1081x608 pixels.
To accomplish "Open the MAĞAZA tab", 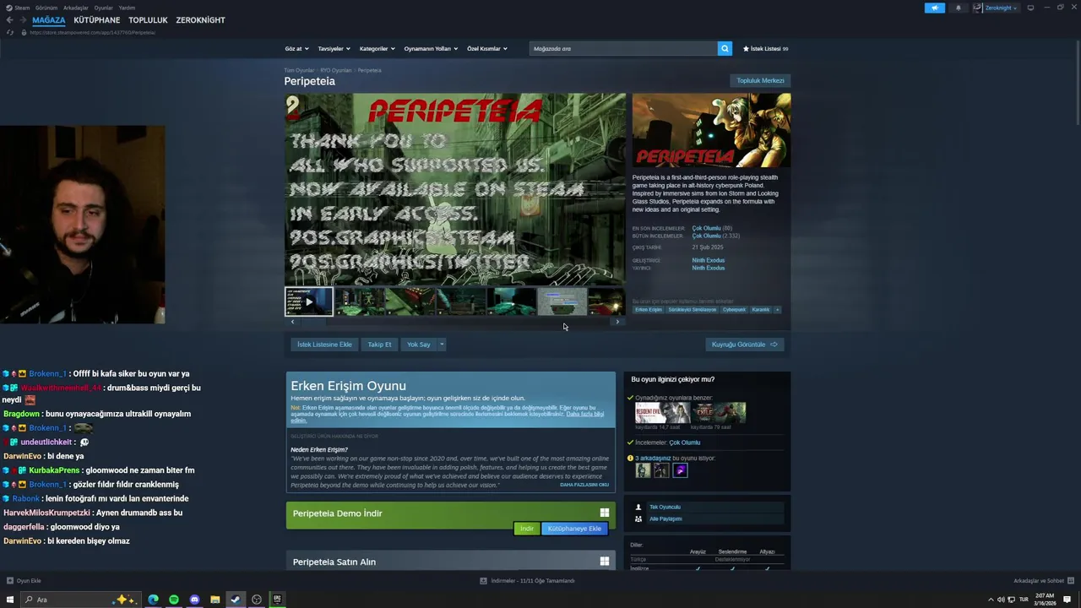I will tap(48, 20).
